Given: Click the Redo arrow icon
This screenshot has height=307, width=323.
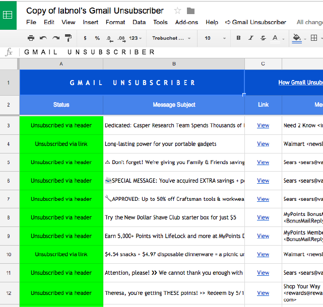Looking at the screenshot, I should tap(56, 38).
